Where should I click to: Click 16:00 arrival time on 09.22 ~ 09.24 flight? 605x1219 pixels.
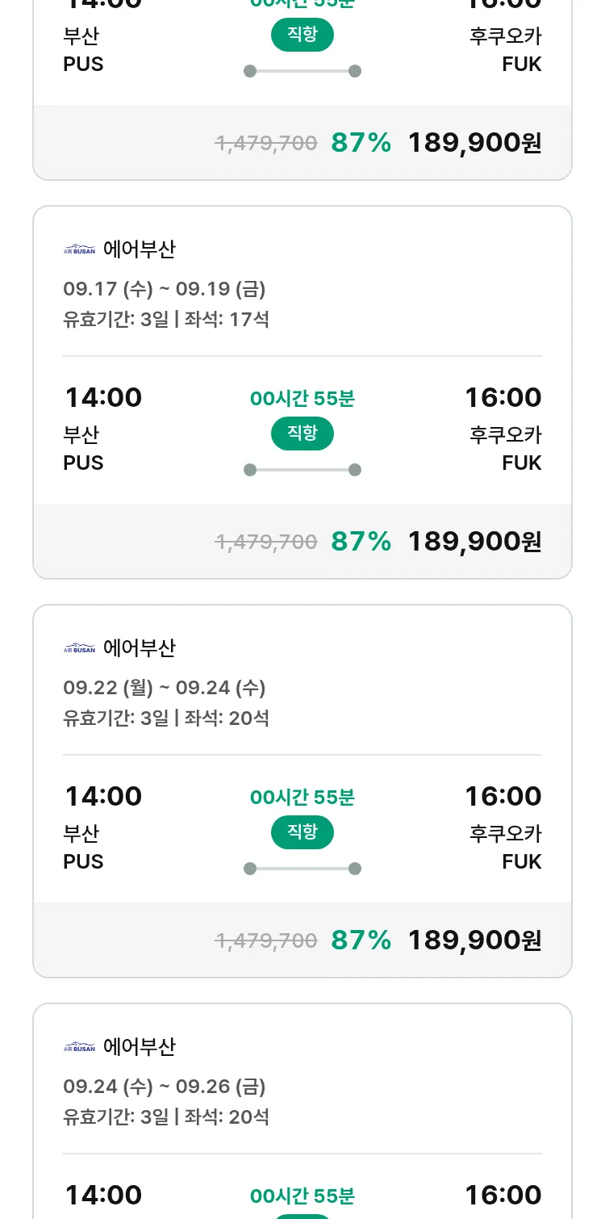503,796
